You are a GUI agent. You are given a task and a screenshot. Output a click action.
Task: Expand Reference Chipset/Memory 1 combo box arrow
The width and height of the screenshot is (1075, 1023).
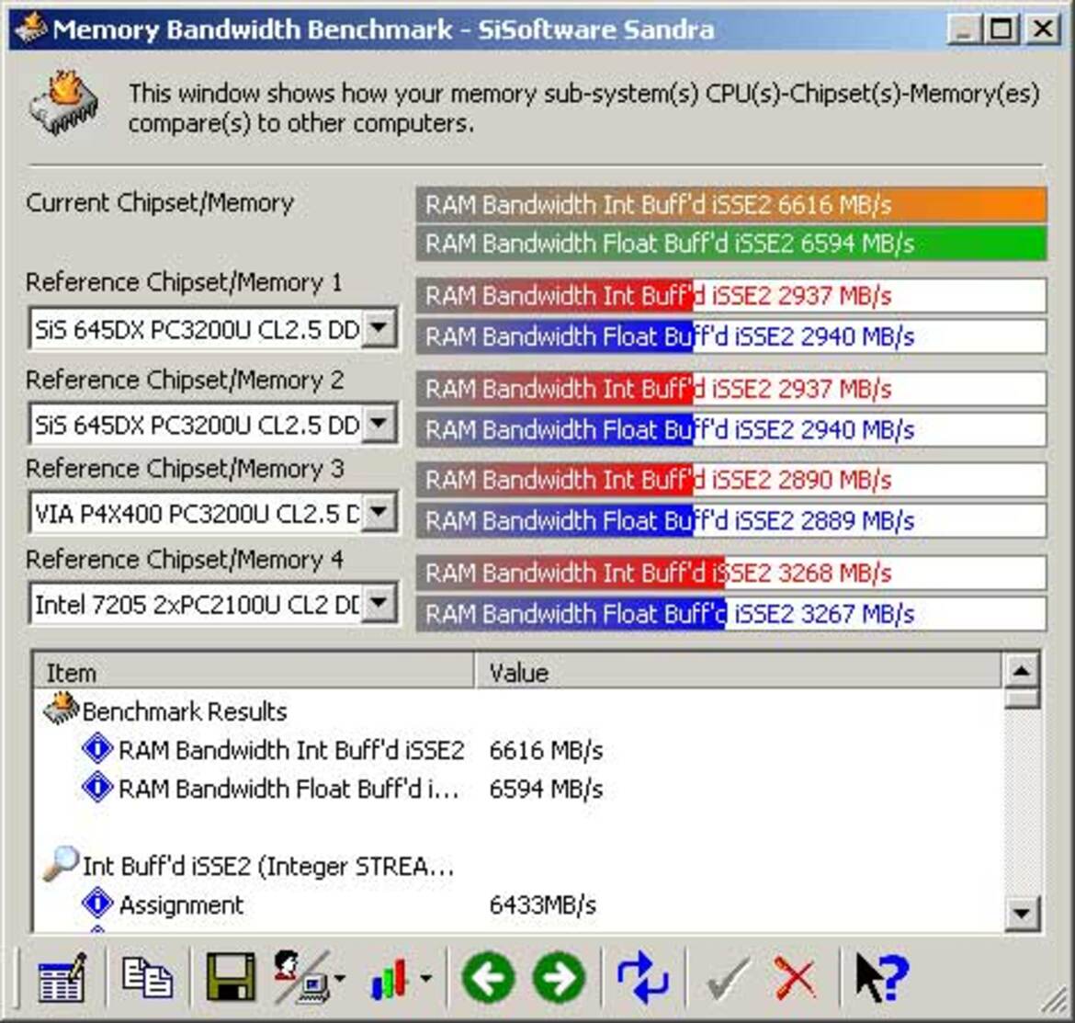[379, 328]
